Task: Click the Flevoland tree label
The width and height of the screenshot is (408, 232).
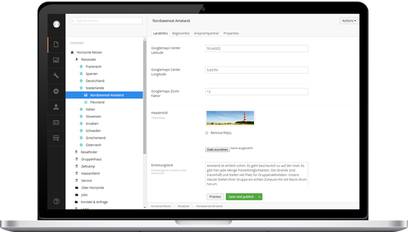Action: coord(97,102)
